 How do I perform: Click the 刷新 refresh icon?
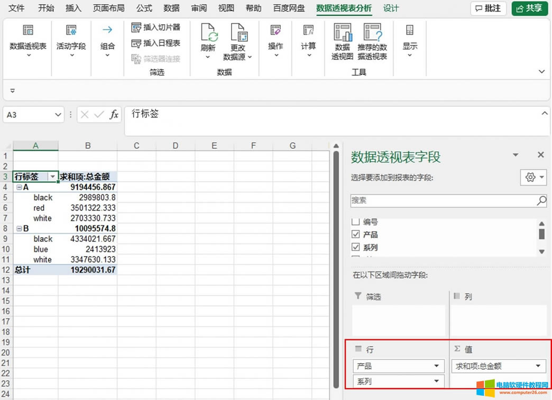coord(209,33)
